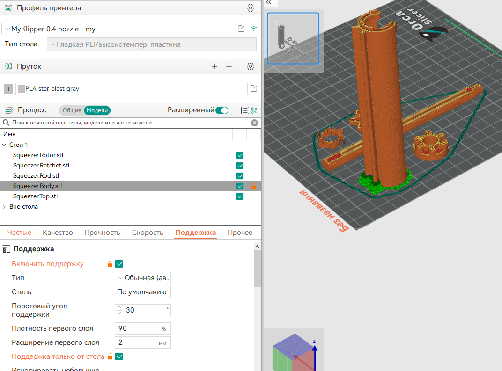Expand the Вне стола tree node
Screen dimensions: 502x371
4,207
